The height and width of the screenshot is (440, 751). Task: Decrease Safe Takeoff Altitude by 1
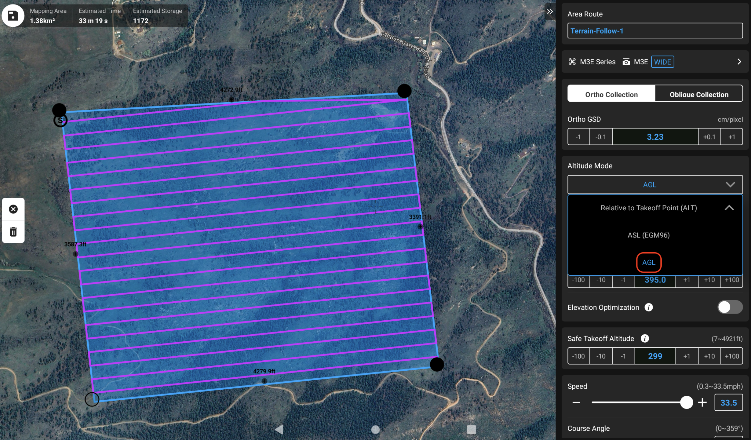click(623, 356)
